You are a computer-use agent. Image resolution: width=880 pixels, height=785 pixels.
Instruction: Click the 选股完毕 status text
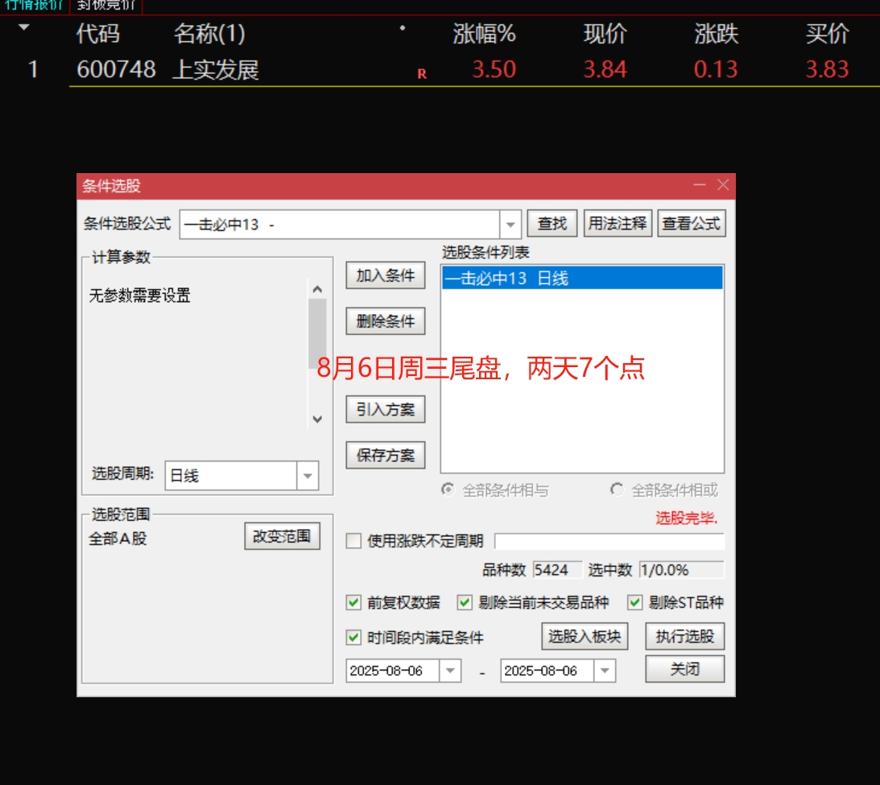687,518
